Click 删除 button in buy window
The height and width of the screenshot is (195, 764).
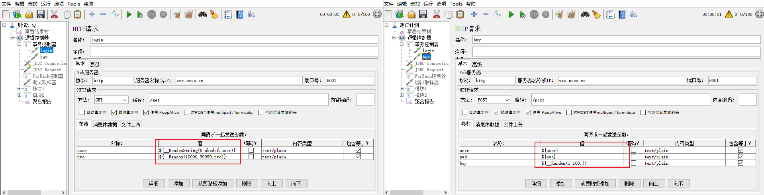point(629,183)
